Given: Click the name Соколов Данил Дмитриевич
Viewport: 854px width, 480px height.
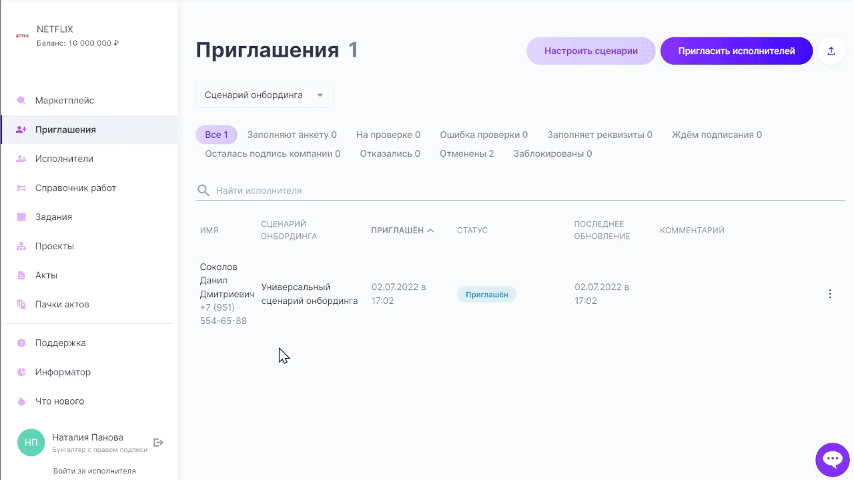Looking at the screenshot, I should (x=228, y=281).
